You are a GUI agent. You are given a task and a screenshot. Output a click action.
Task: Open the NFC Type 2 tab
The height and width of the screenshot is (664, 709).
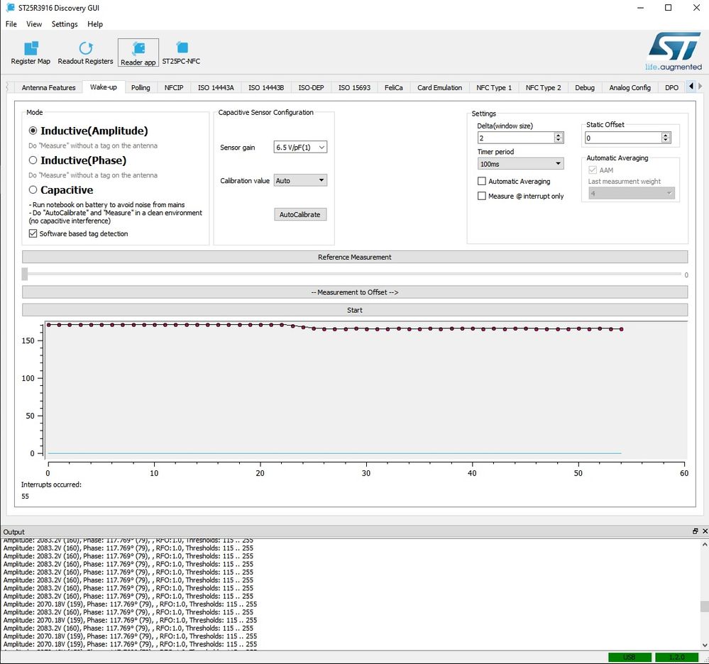[x=543, y=88]
